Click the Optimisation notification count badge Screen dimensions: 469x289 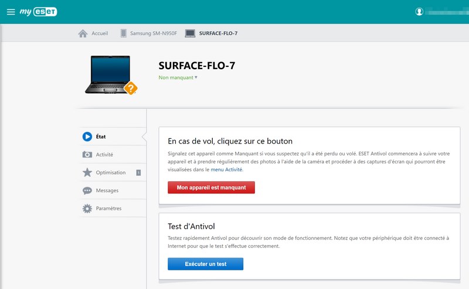click(x=138, y=172)
